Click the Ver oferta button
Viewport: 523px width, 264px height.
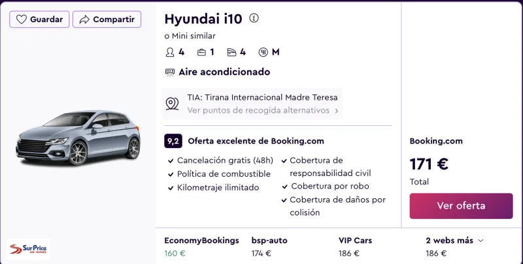[461, 206]
